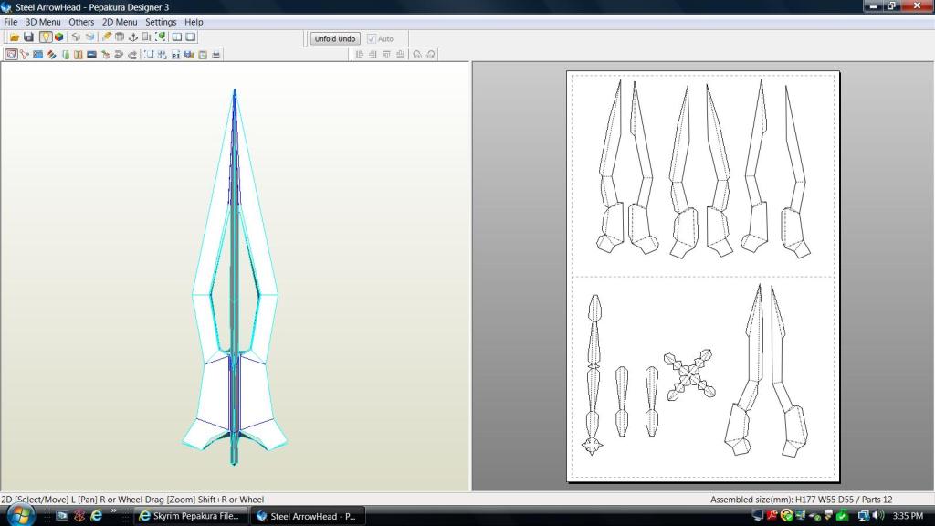
Task: Click the Unfold Undo button
Action: pos(335,38)
